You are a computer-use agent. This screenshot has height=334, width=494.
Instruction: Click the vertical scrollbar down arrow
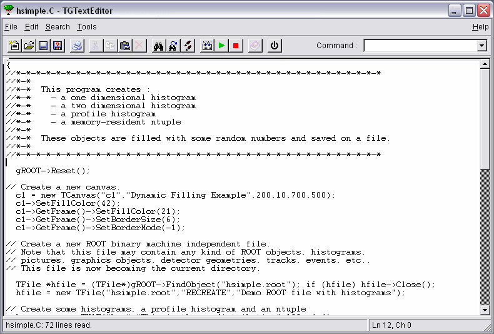coord(485,310)
